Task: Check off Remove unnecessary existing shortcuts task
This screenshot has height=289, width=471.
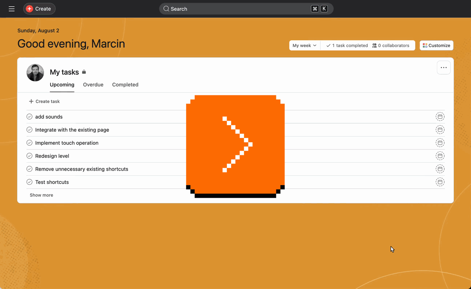Action: (29, 169)
